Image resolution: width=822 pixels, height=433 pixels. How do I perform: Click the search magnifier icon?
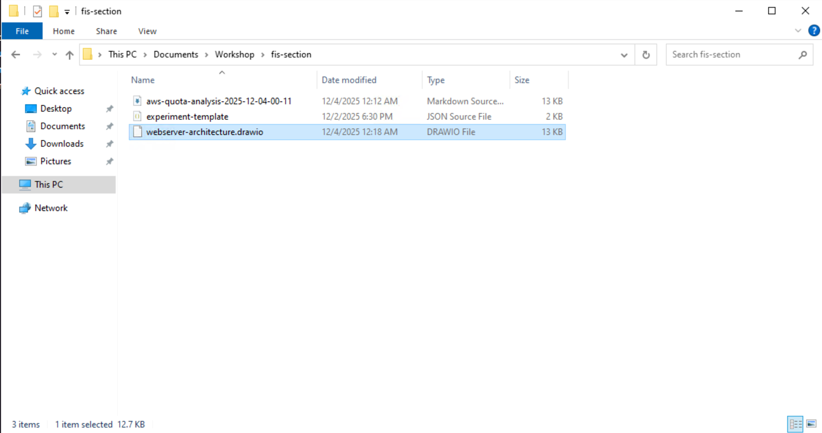[803, 54]
